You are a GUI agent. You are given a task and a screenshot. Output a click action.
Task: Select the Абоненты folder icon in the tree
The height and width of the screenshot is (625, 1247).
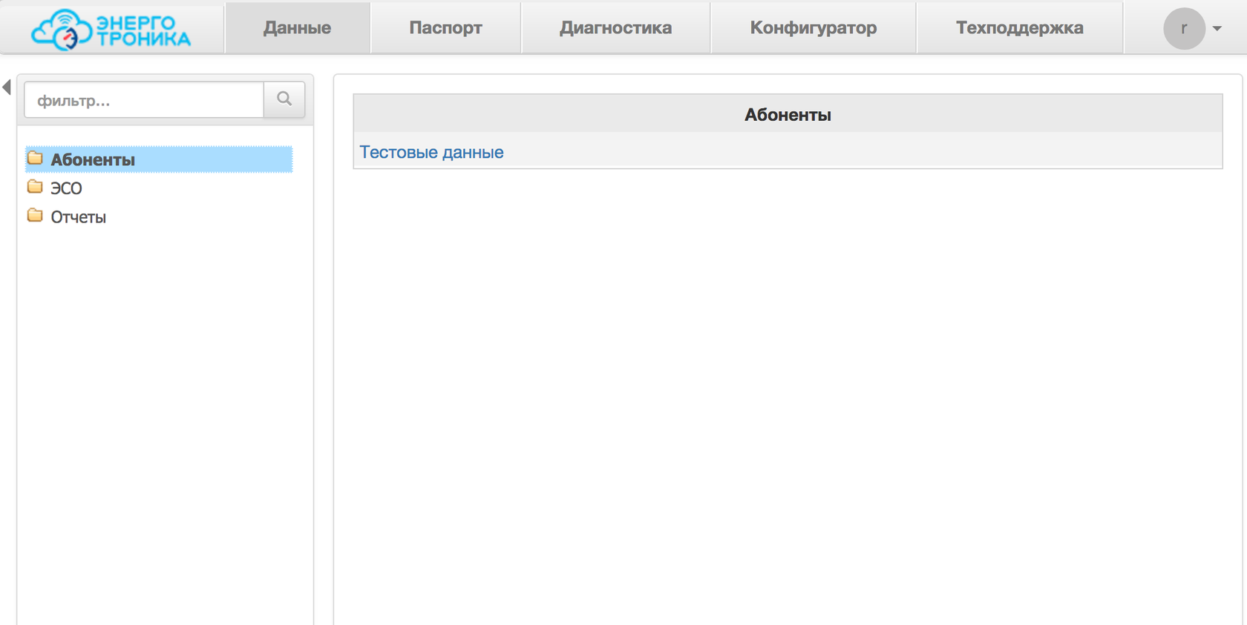coord(35,158)
